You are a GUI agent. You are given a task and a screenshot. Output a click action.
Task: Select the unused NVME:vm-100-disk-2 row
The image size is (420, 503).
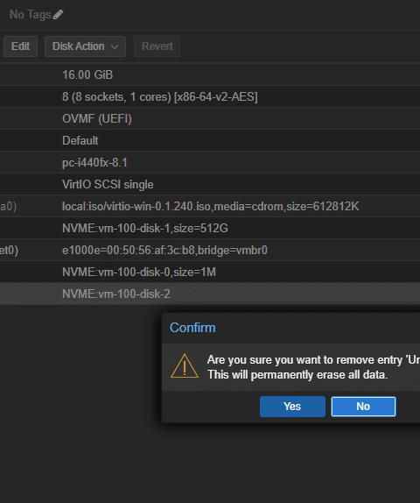coord(210,294)
